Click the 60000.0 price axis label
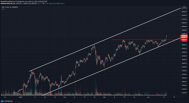The height and width of the screenshot is (103, 189). tap(184, 23)
